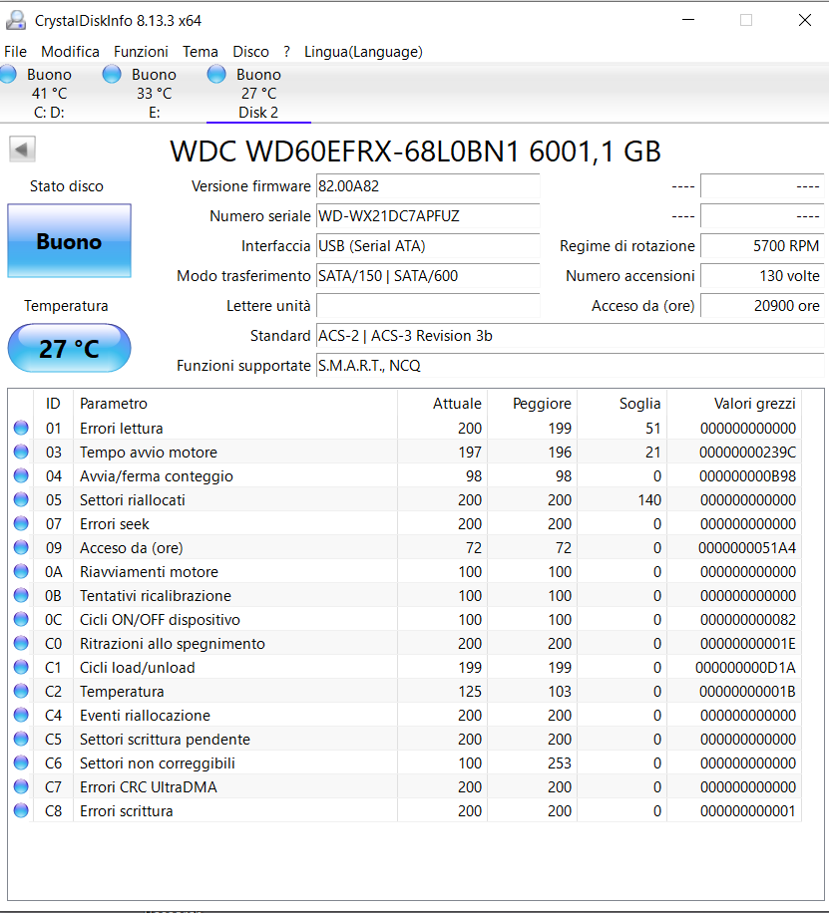Image resolution: width=829 pixels, height=913 pixels.
Task: Click the CrystalDiskInfo app icon in title bar
Action: [16, 20]
